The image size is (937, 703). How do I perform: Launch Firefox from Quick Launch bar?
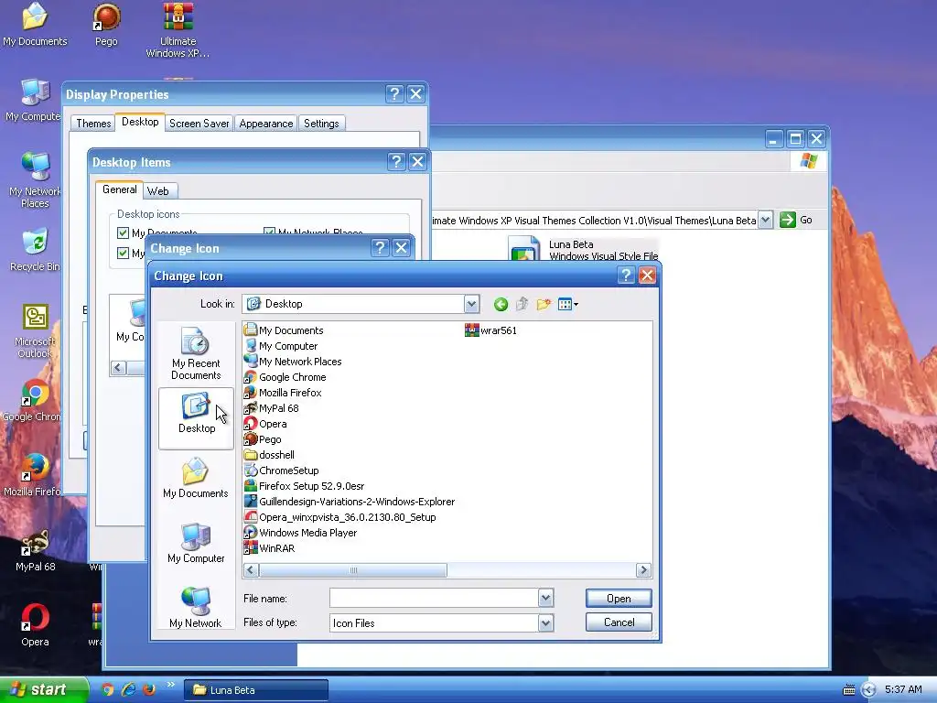[x=149, y=689]
